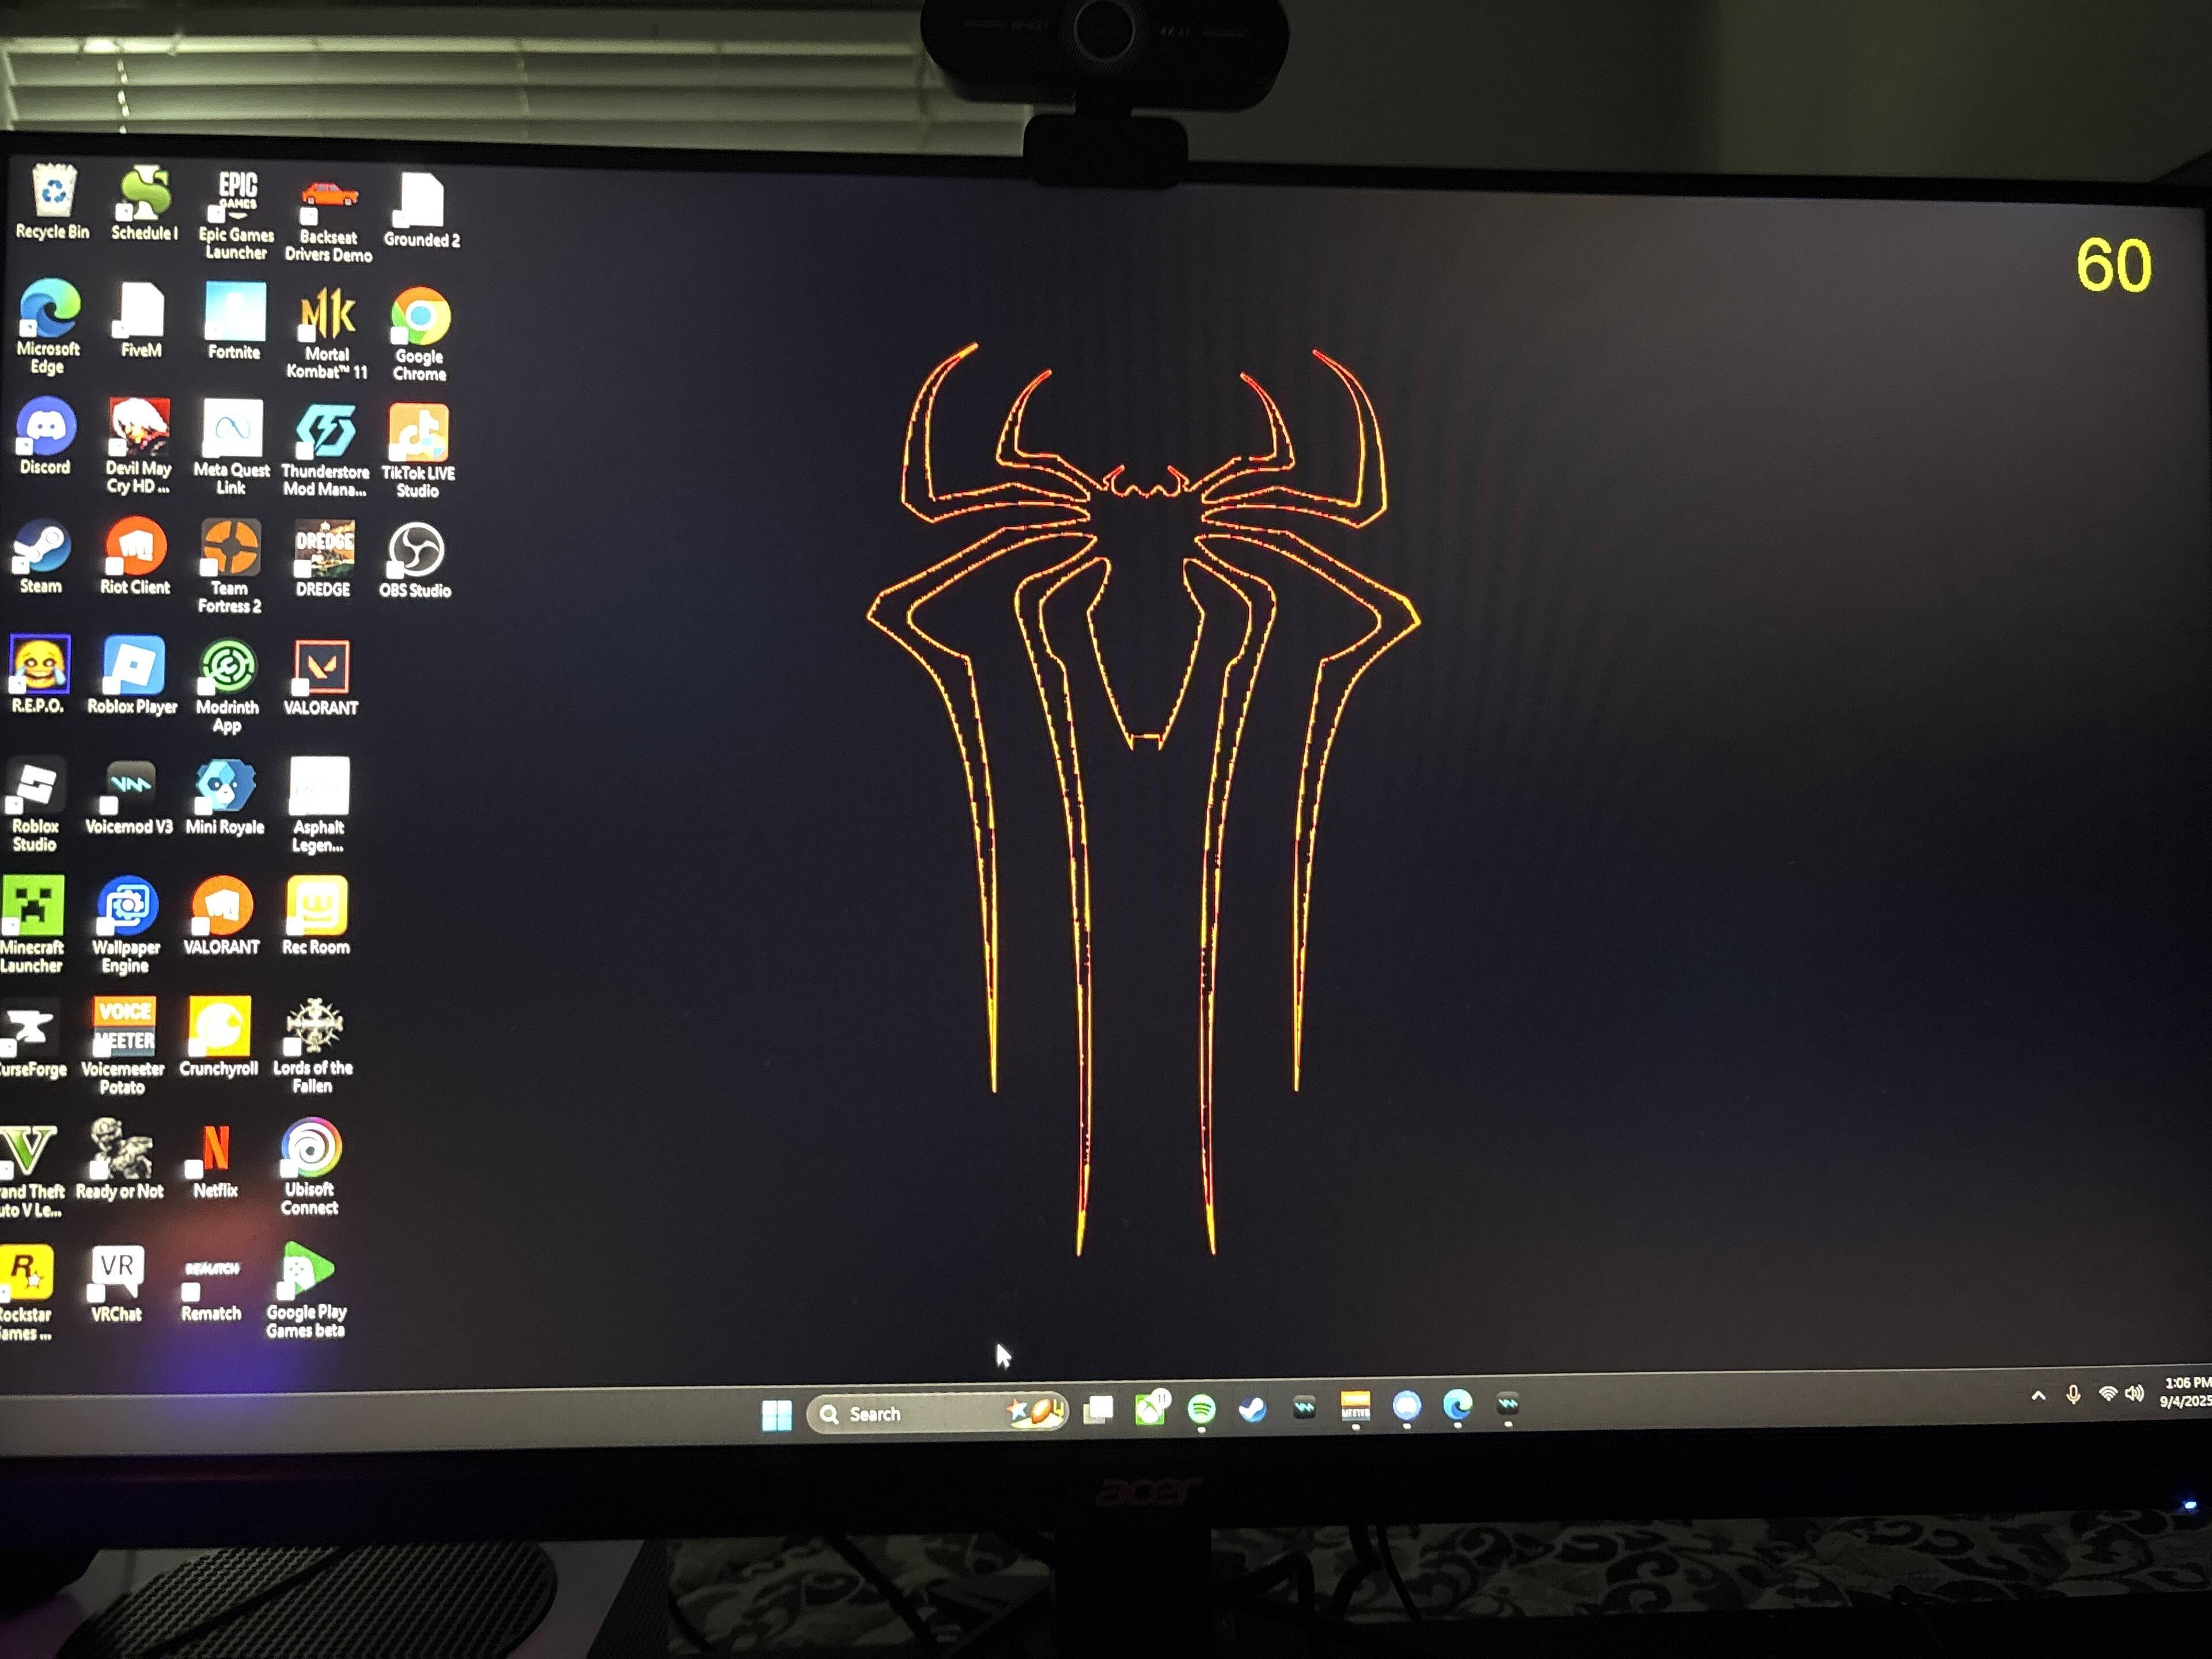Click the Task View taskbar button

tap(1098, 1409)
